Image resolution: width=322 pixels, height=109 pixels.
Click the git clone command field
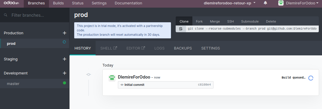252,29
